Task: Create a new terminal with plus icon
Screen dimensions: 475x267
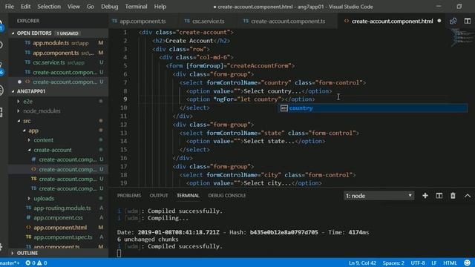Action: point(425,196)
